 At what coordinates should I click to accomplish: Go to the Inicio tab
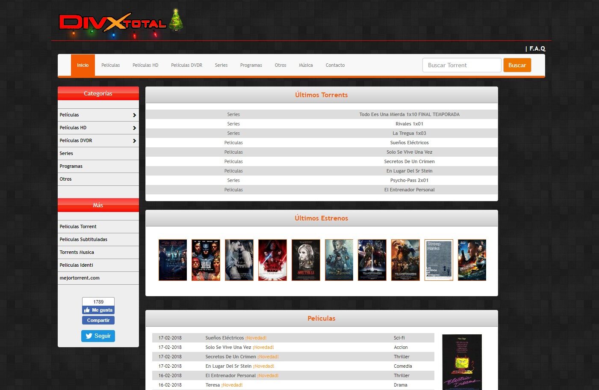click(83, 65)
